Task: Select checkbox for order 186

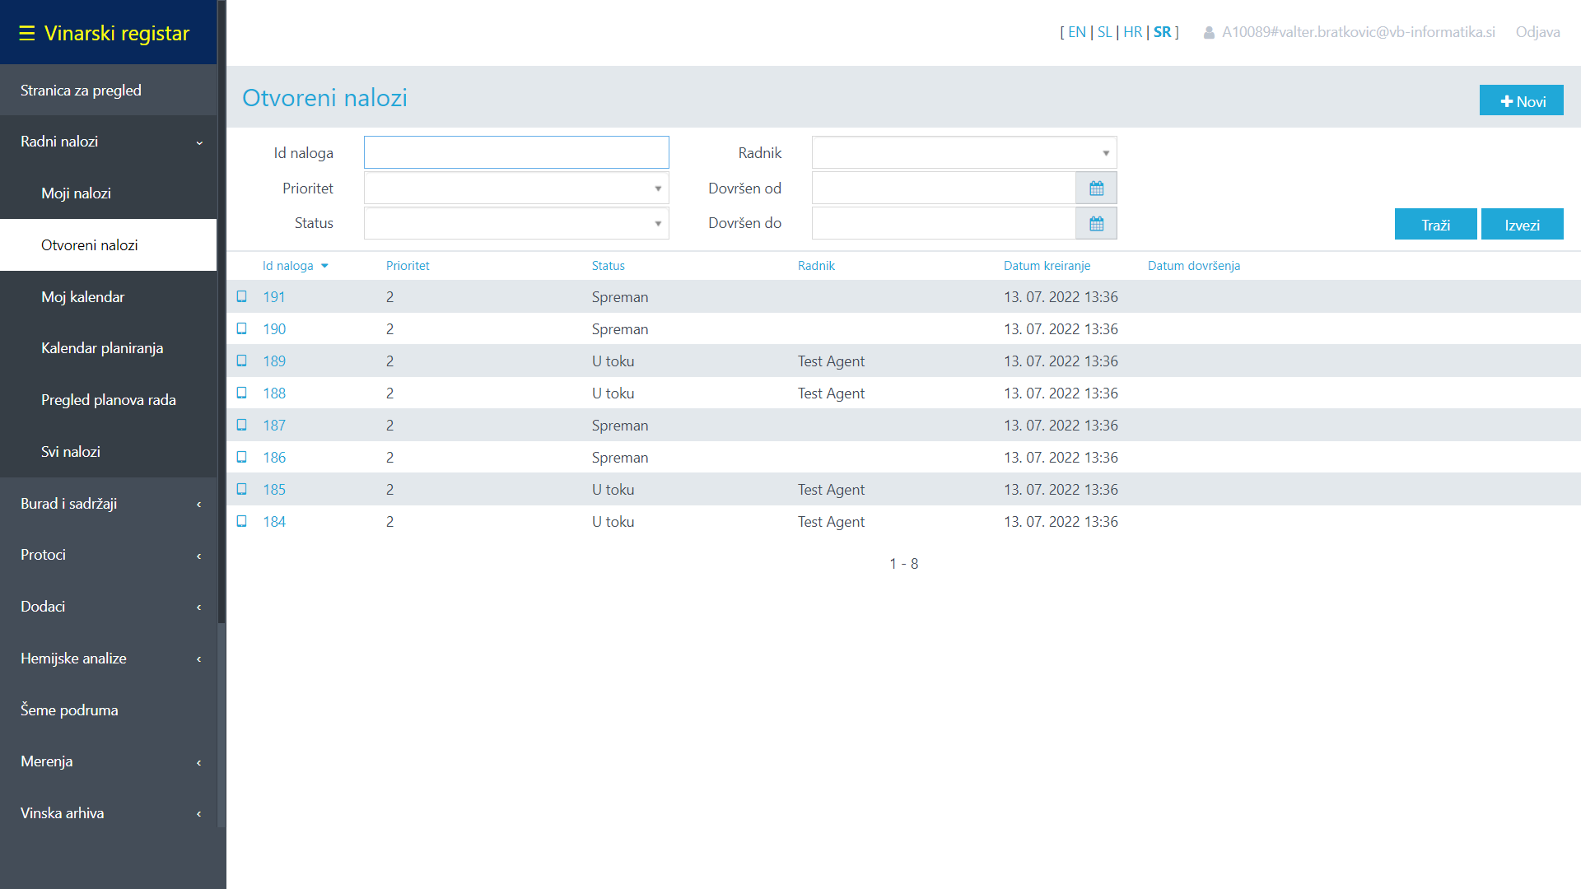Action: pyautogui.click(x=242, y=457)
